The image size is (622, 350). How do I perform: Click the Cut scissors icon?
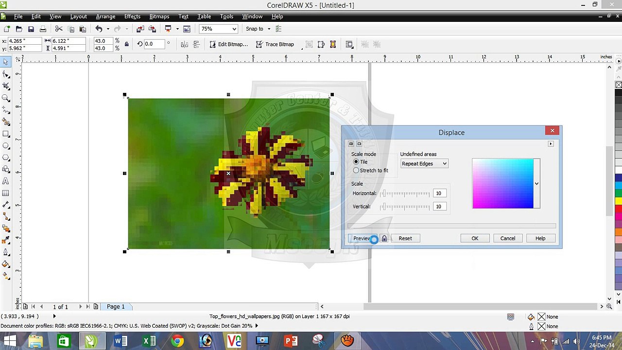click(x=59, y=29)
